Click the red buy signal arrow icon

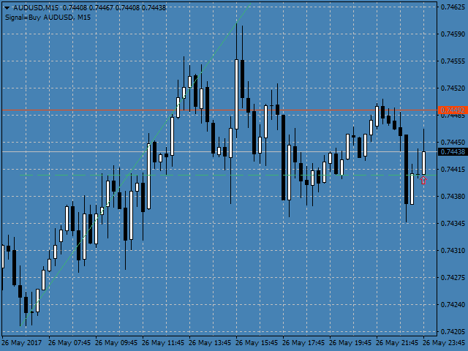(423, 178)
